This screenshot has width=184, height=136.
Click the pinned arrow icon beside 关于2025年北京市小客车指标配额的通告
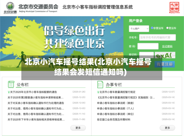click(x=9, y=92)
